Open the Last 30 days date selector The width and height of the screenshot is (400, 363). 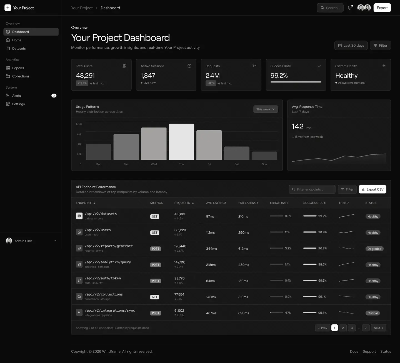coord(351,45)
